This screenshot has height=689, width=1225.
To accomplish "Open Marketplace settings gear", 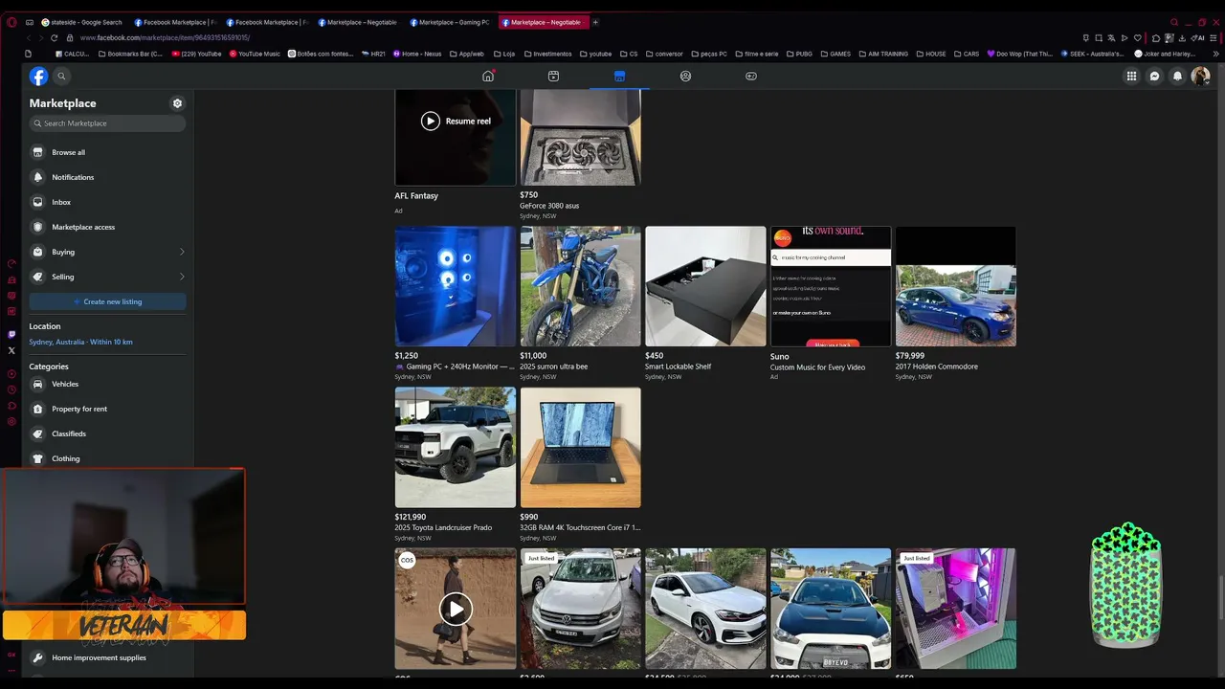I will (x=177, y=103).
